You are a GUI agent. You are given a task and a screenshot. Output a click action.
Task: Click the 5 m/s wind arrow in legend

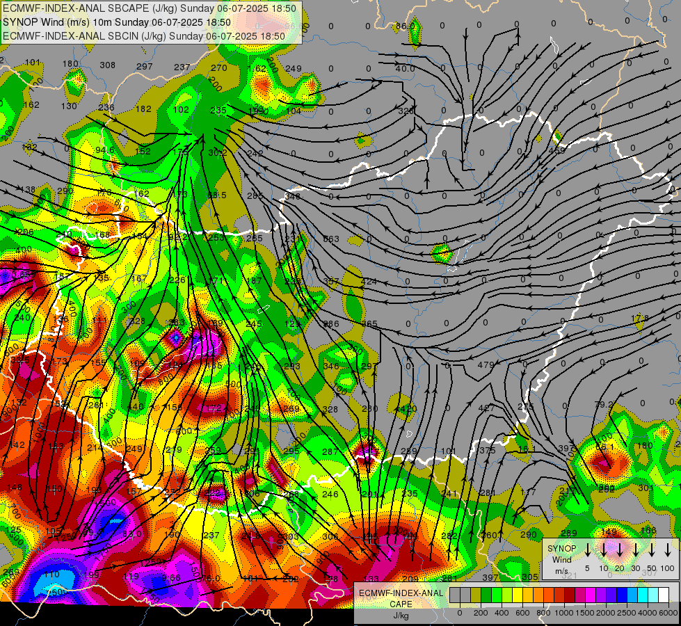tap(587, 550)
